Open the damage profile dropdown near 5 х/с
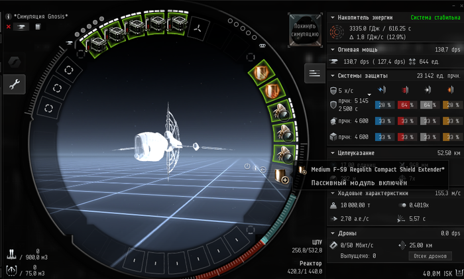 pyautogui.click(x=370, y=93)
